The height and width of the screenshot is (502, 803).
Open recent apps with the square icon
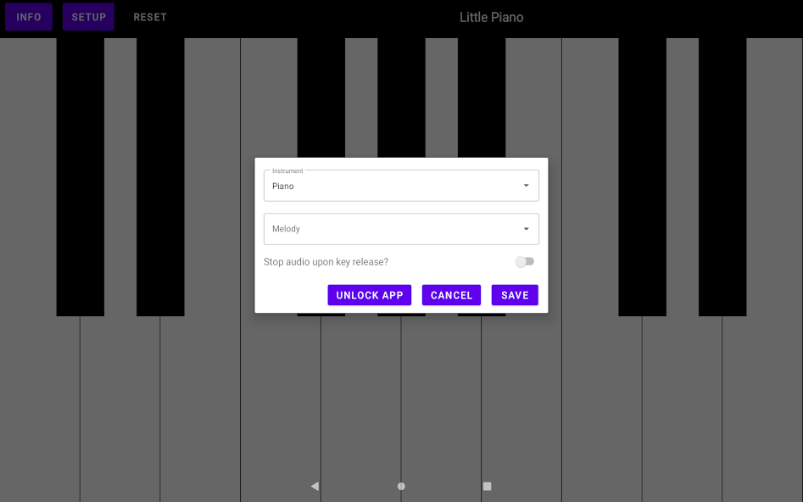(488, 486)
